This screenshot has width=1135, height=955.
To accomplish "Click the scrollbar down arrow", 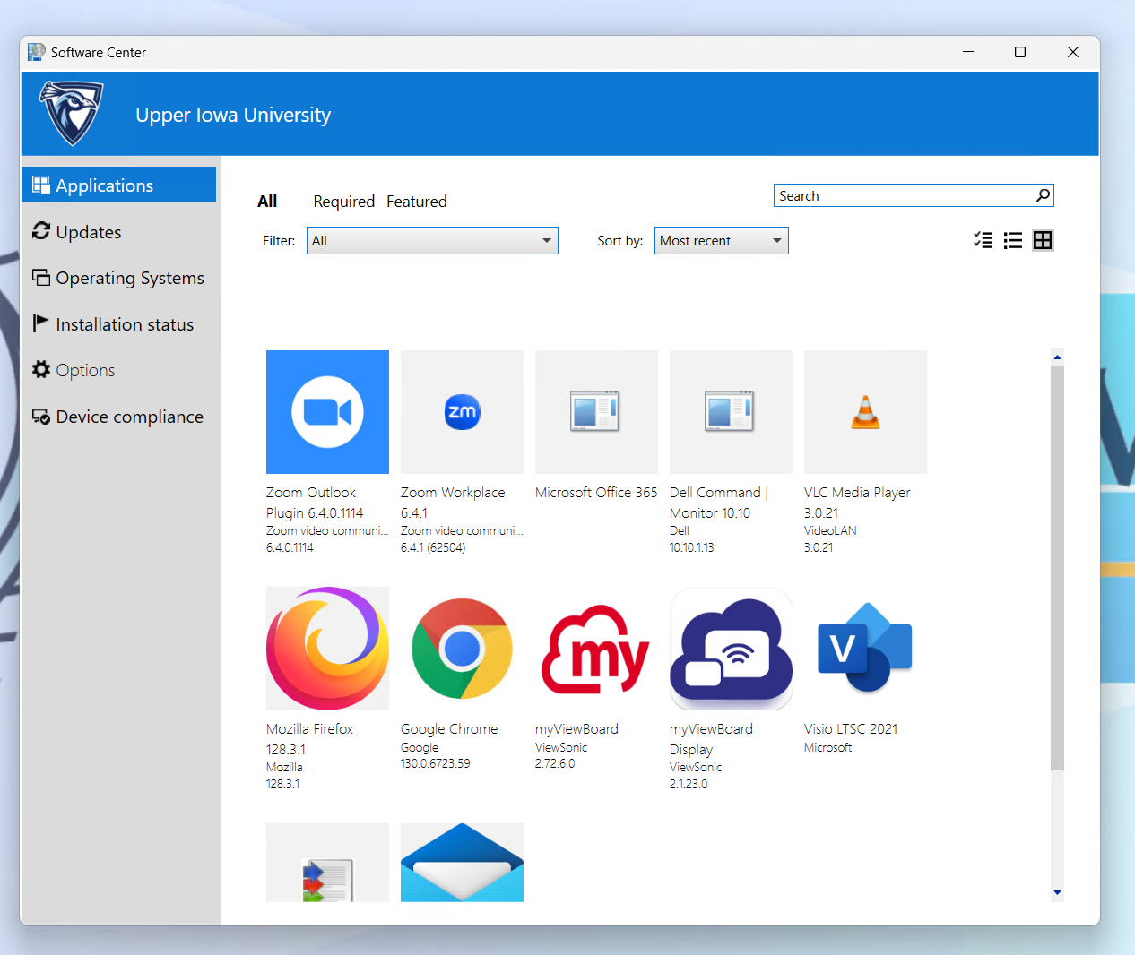I will click(x=1058, y=892).
